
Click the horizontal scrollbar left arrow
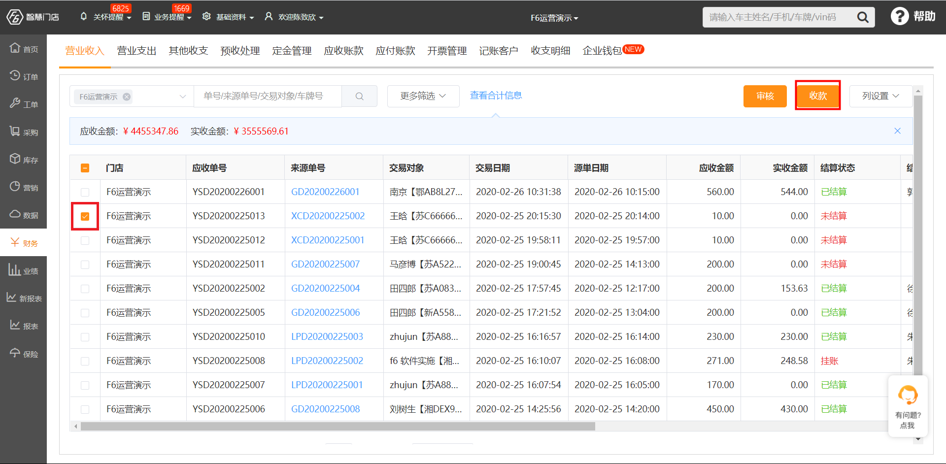point(75,426)
